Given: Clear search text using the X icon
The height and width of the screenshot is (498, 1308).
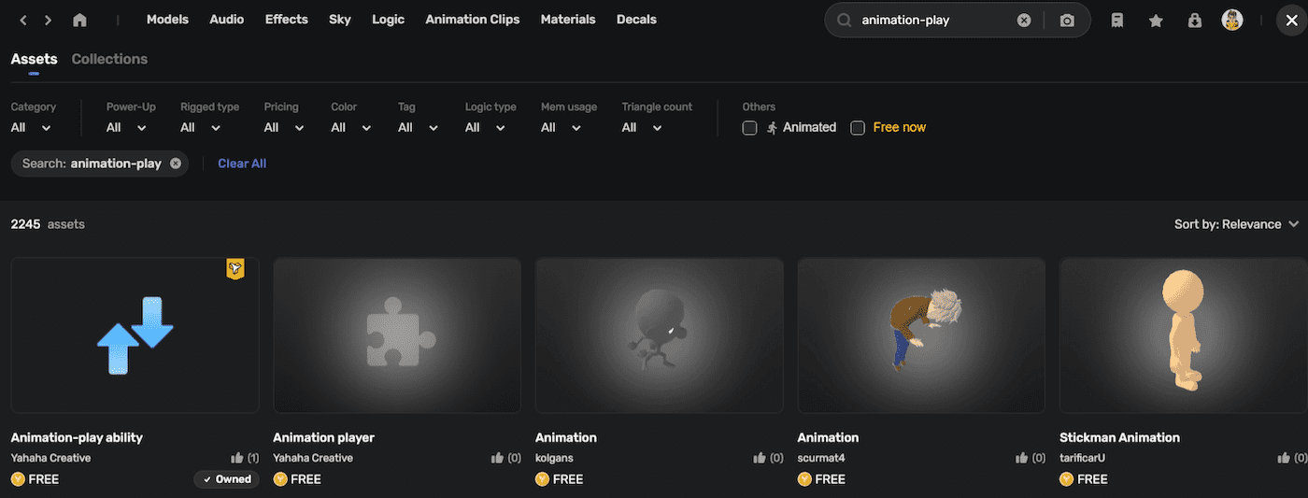Looking at the screenshot, I should (x=1024, y=21).
